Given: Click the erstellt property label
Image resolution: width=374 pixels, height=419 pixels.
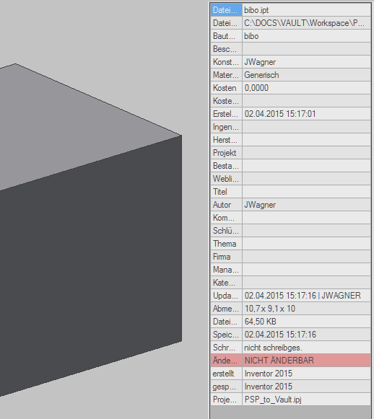Looking at the screenshot, I should (x=226, y=374).
